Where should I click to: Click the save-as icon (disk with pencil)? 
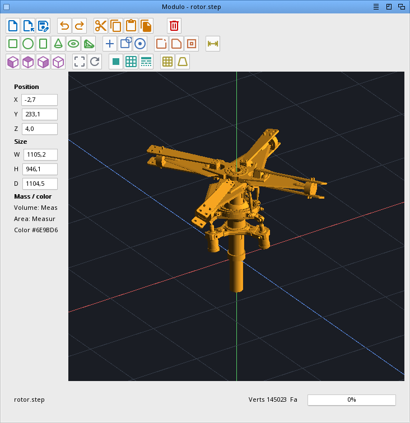click(x=43, y=26)
